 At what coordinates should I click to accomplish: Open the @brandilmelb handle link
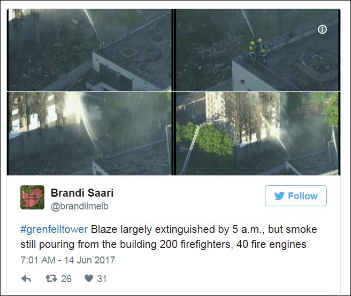click(80, 206)
